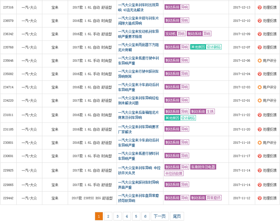Screen dimensions: 280x221
Task: Go to page 6
Action: pos(145,216)
